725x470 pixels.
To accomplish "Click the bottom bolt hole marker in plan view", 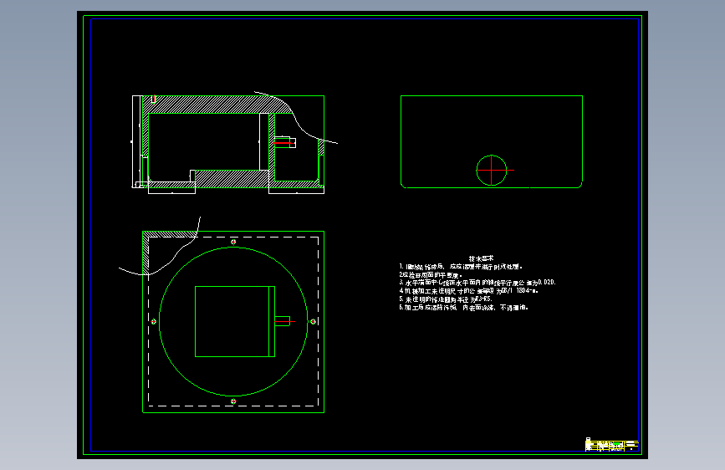I will pyautogui.click(x=233, y=401).
